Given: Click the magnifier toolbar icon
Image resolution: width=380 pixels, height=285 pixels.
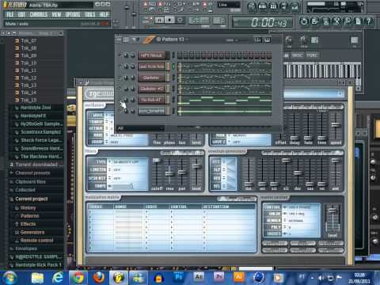Looking at the screenshot, I should coord(347,21).
